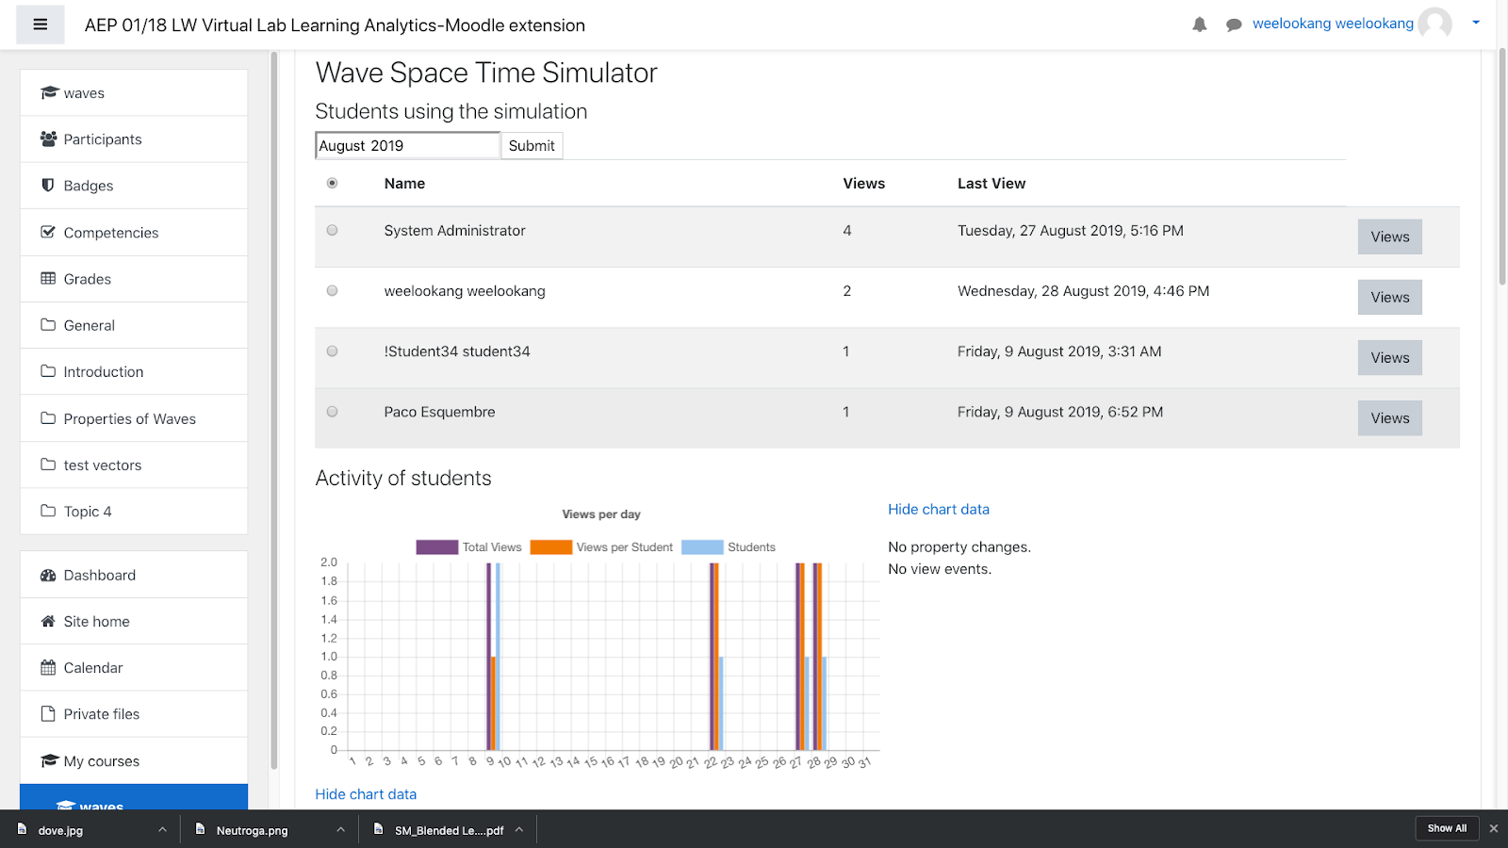Toggle the hamburger side menu button
This screenshot has height=848, width=1508.
(x=41, y=24)
